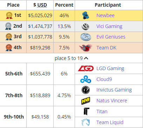Viewport: 143px width, 128px height.
Task: Collapse the place 5 to 19 section
Action: coord(71,58)
